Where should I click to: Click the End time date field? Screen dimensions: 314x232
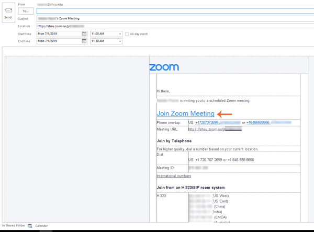(x=59, y=41)
